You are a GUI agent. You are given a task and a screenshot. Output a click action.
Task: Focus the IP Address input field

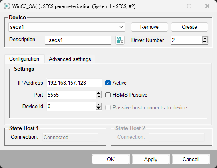coord(74,83)
